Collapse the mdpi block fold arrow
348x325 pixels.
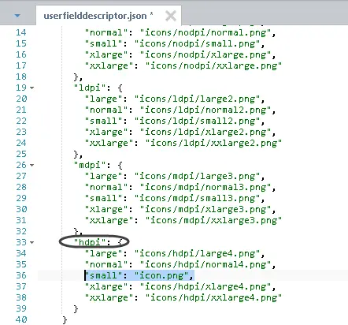[x=31, y=165]
